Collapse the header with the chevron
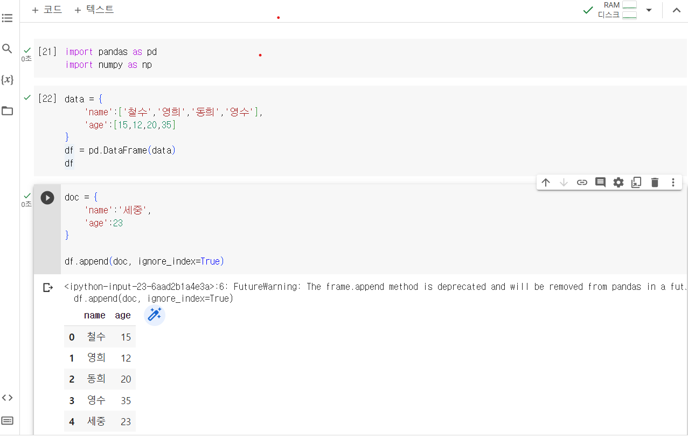Screen dimensions: 688x437 [x=677, y=10]
